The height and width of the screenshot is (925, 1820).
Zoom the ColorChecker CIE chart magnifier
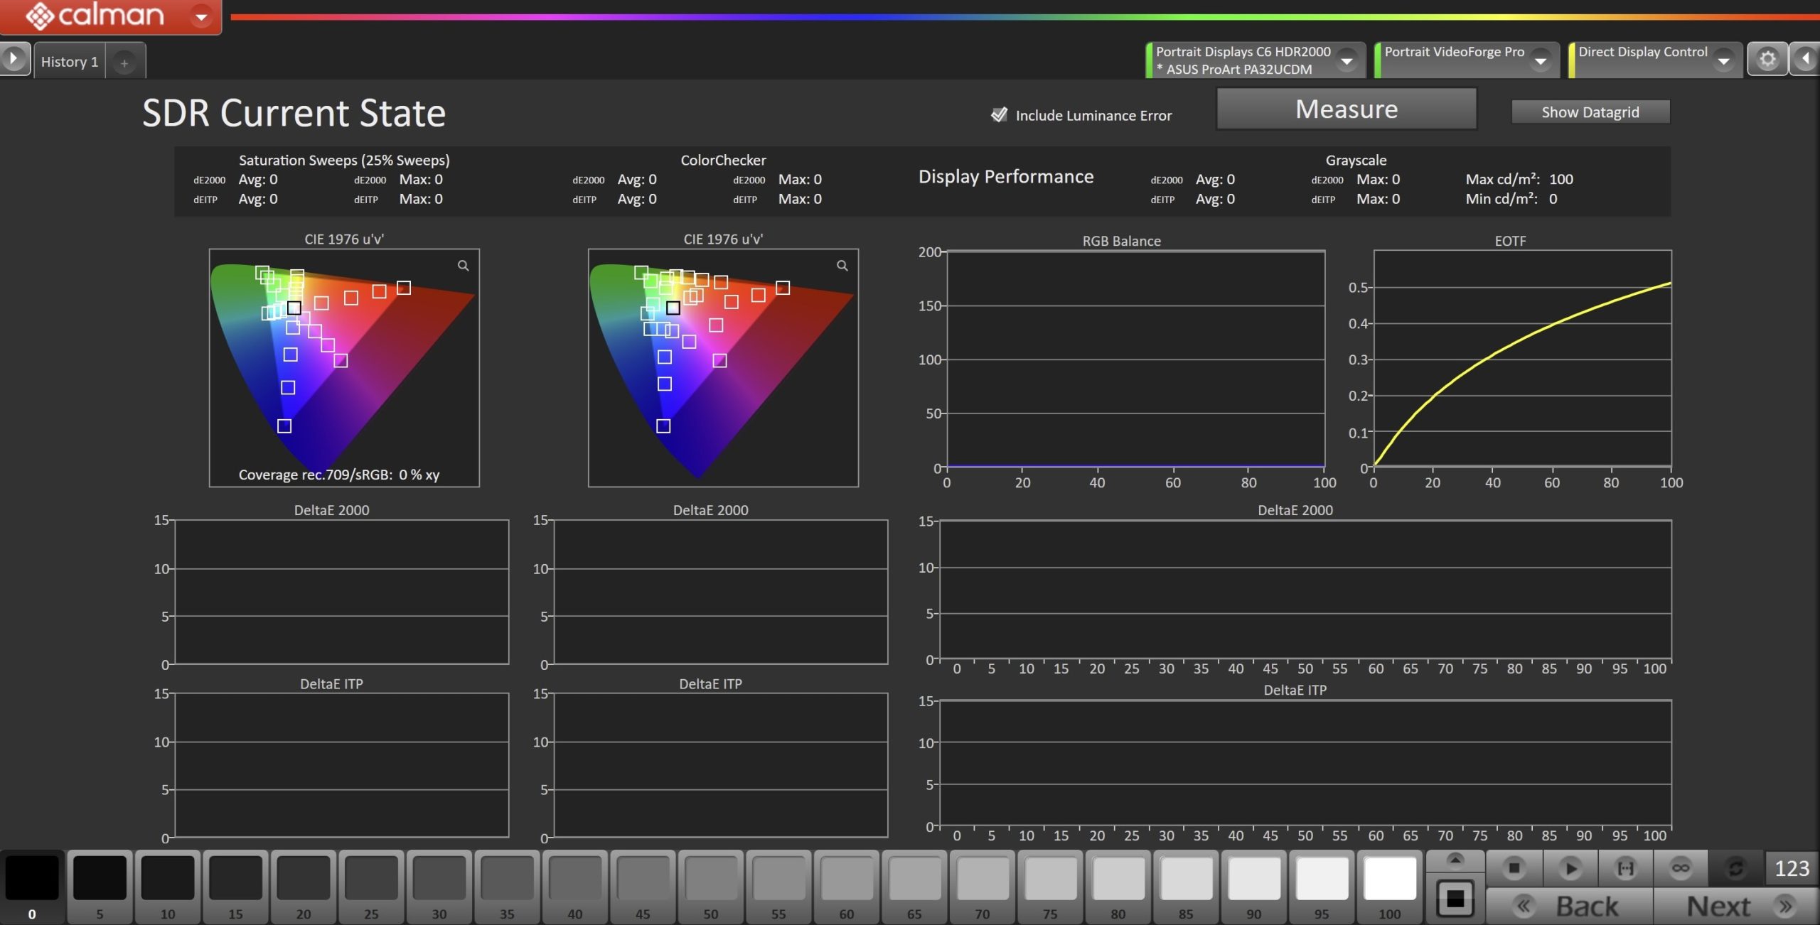coord(842,266)
